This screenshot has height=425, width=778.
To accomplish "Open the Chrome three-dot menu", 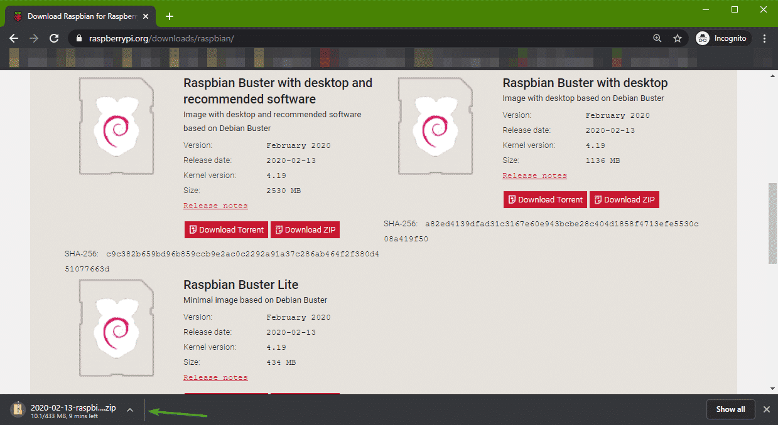I will coord(764,38).
